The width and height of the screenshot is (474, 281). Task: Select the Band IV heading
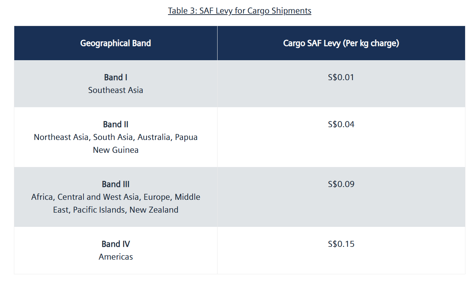(x=116, y=244)
